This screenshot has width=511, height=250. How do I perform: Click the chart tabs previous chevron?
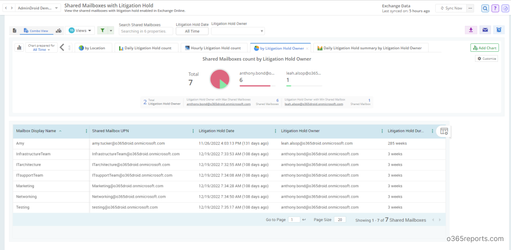point(62,47)
